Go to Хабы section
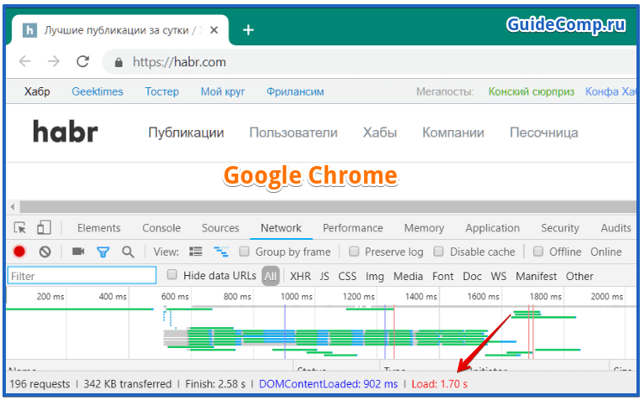The width and height of the screenshot is (644, 400). 380,132
